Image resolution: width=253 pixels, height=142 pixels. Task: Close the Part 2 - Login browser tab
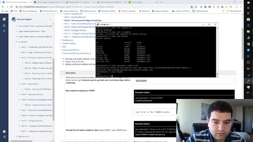[x=62, y=2]
